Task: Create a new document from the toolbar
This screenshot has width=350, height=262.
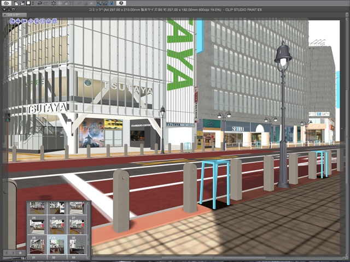Action: click(16, 3)
